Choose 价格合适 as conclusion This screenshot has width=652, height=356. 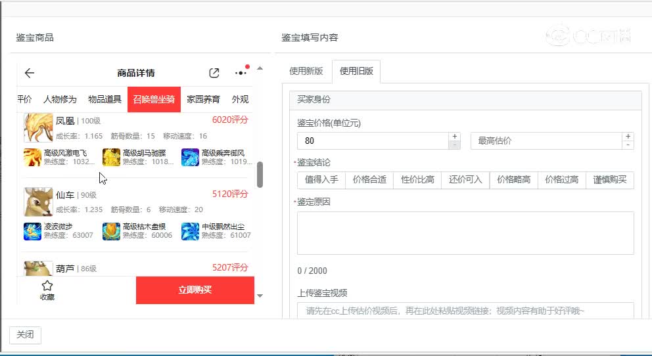pos(369,180)
